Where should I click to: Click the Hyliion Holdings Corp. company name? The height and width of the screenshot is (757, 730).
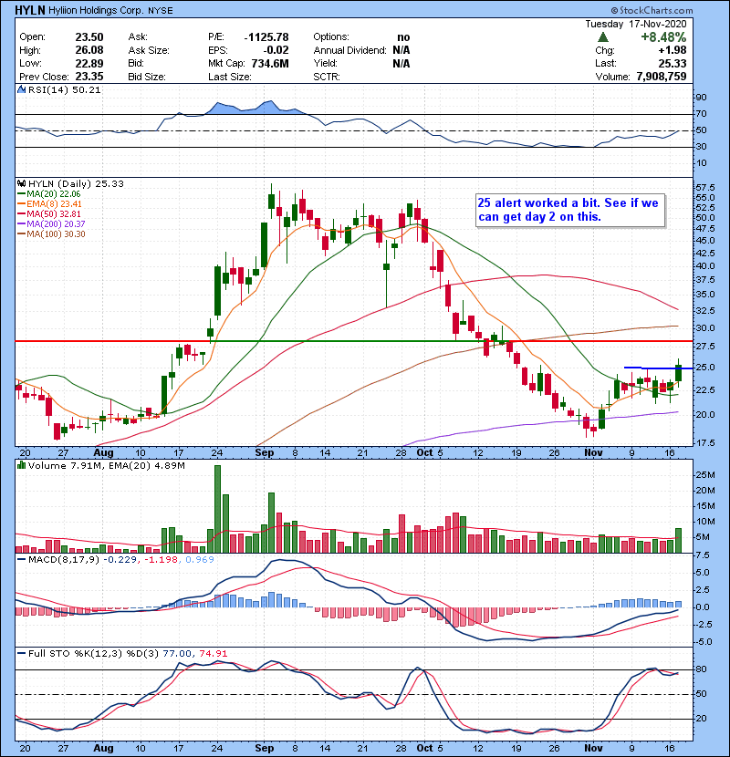95,10
